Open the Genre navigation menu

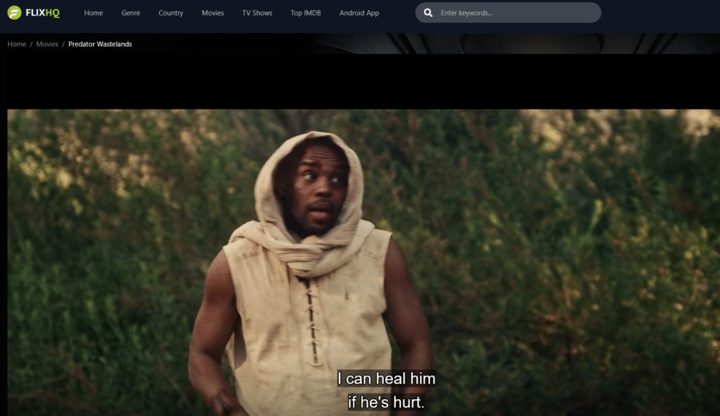point(130,12)
